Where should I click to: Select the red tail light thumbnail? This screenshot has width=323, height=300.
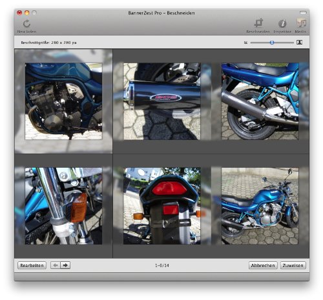162,206
